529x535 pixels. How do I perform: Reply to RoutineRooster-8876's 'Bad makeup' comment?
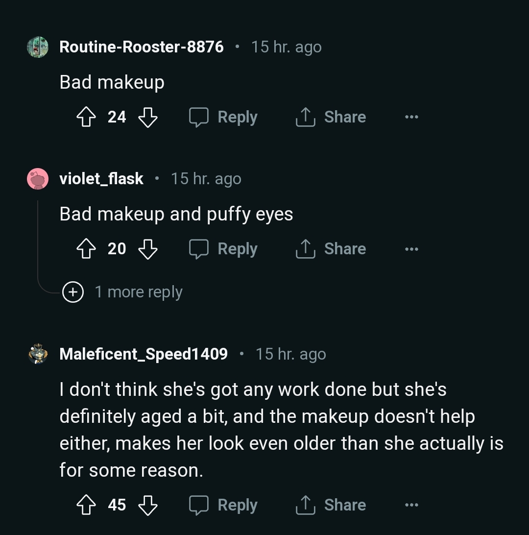[223, 117]
